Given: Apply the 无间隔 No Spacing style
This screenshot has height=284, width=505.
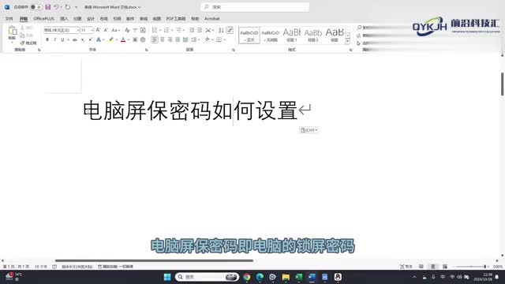Looking at the screenshot, I should pyautogui.click(x=270, y=35).
